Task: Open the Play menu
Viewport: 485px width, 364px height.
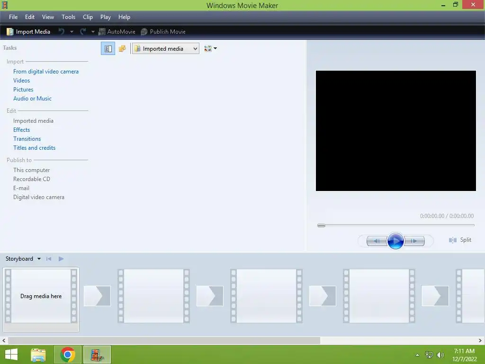Action: point(106,17)
